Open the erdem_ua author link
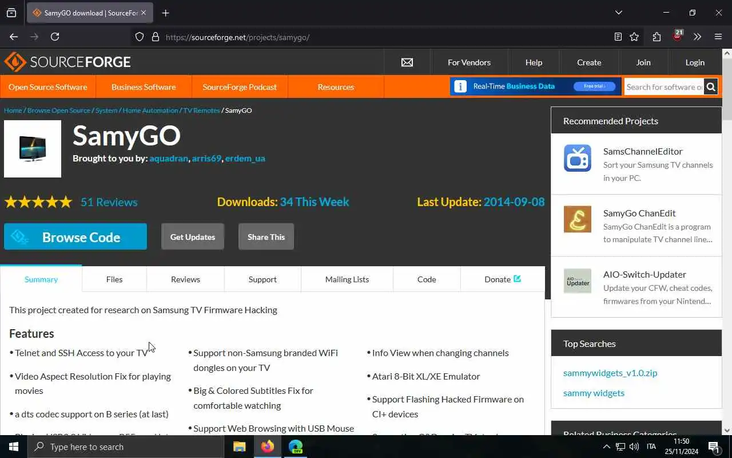This screenshot has height=458, width=732. click(x=245, y=159)
